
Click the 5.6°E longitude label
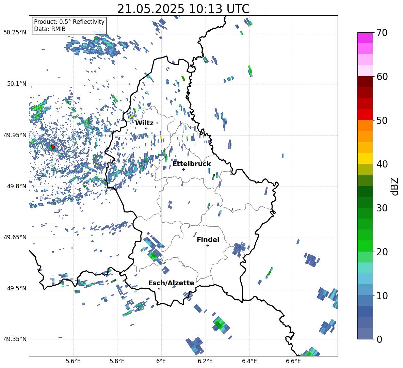click(x=73, y=361)
